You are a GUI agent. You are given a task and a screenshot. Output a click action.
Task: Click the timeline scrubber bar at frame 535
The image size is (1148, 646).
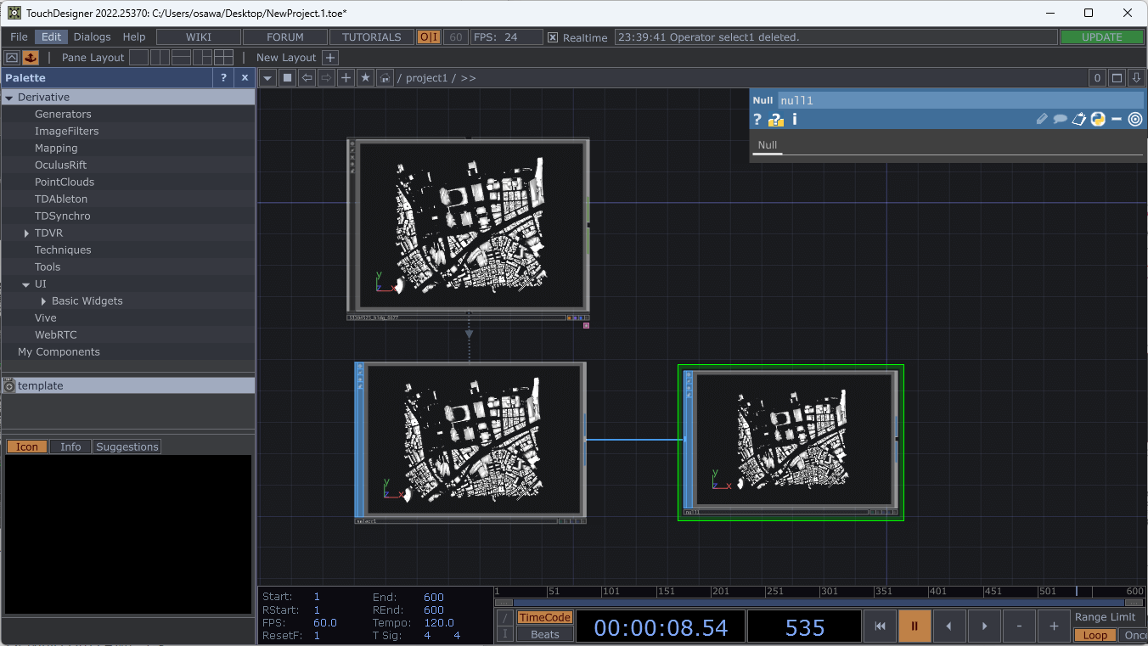1077,592
